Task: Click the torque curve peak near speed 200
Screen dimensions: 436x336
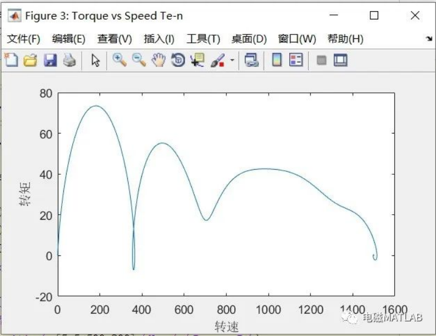Action: [96, 106]
